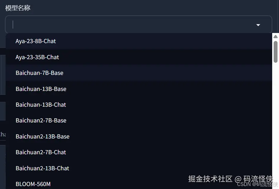
Task: Choose Baichuan-13B-Chat model option
Action: (x=41, y=105)
